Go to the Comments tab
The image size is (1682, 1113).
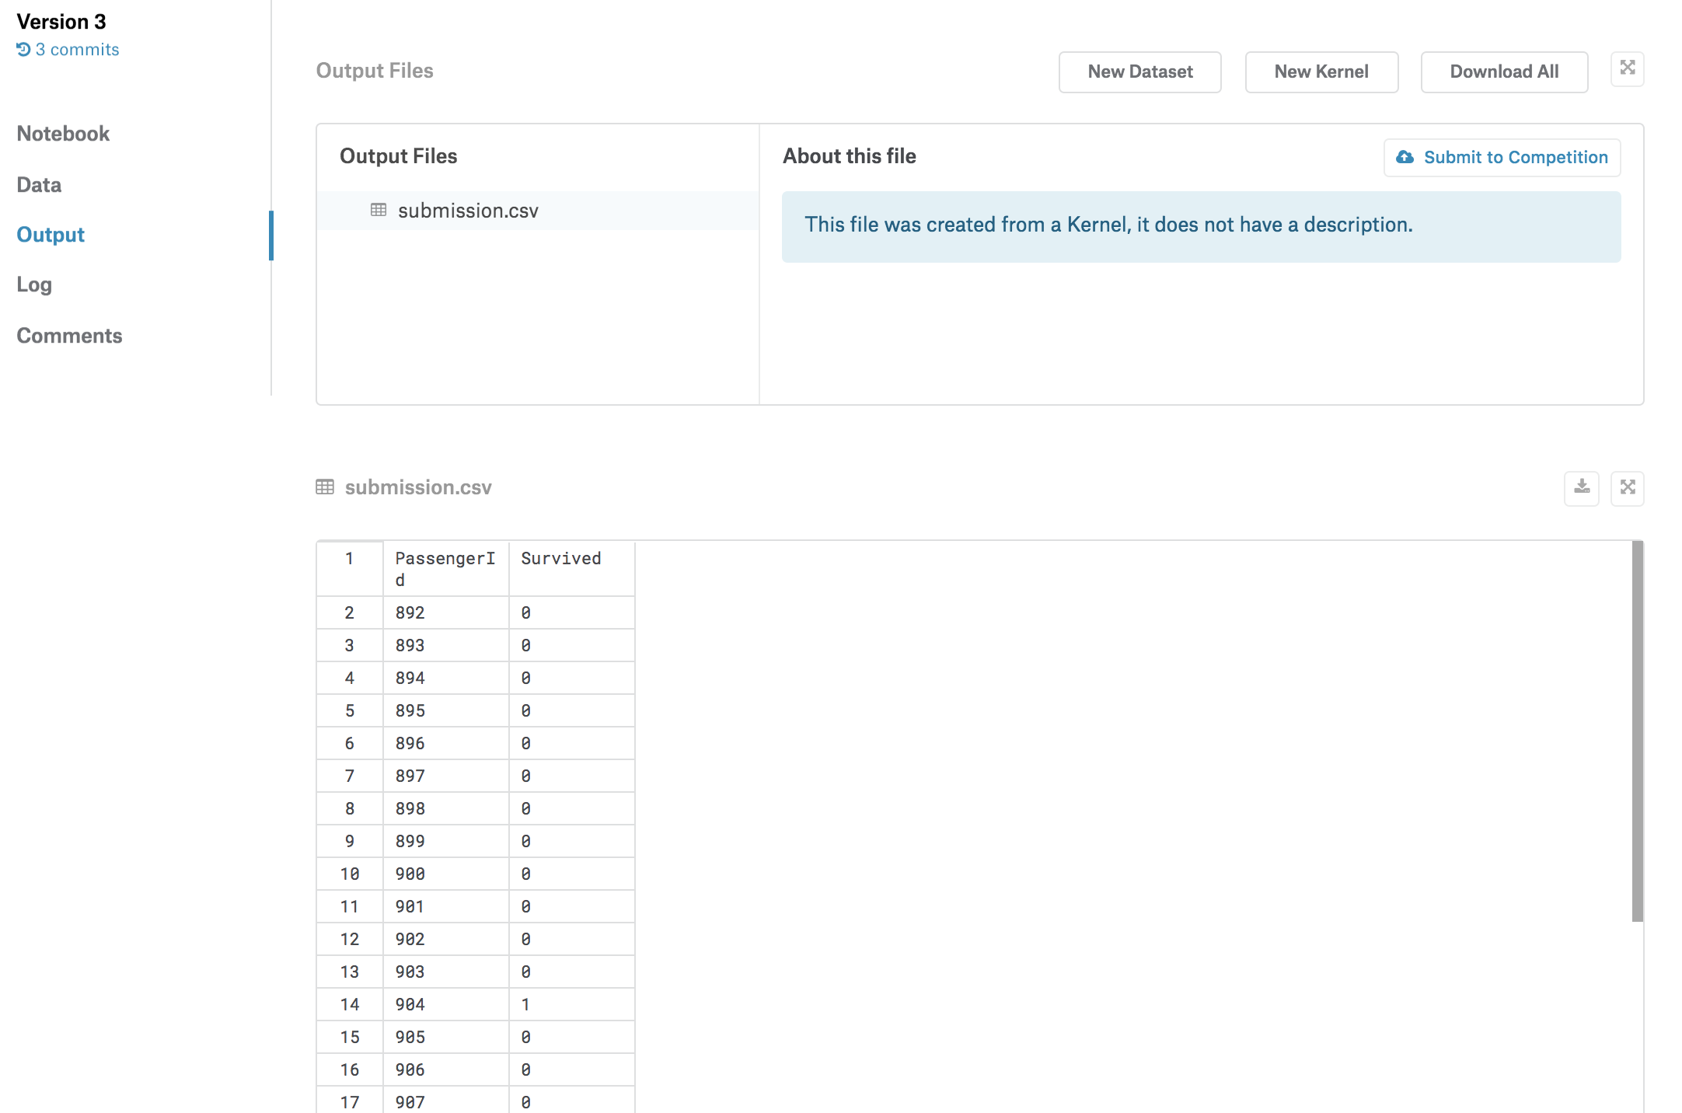point(69,336)
